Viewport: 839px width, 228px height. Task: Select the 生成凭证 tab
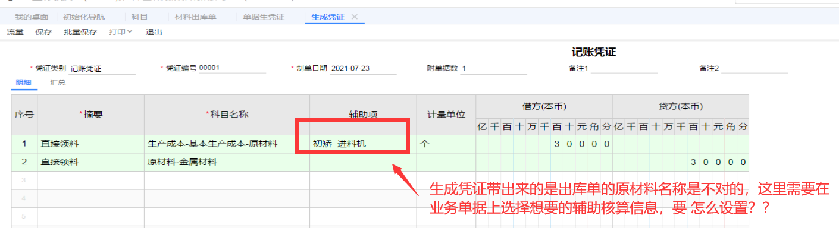pos(328,17)
